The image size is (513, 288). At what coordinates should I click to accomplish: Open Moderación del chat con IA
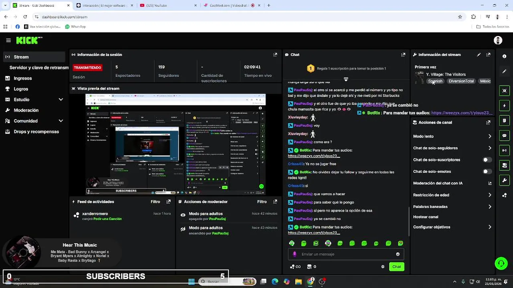[x=452, y=183]
